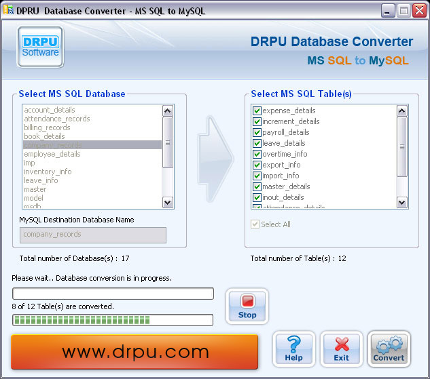The image size is (430, 379).
Task: Click 'Total number of Database(s) : 17' text
Action: click(74, 258)
